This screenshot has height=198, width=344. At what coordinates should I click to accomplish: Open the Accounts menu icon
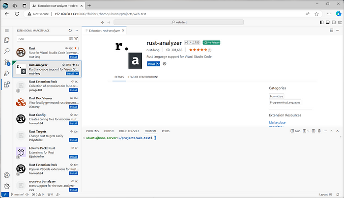tap(7, 175)
